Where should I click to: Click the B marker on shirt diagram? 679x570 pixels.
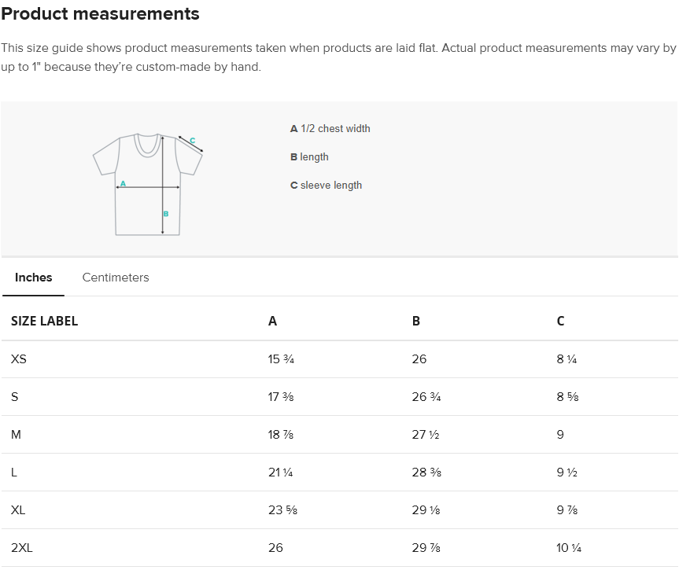point(166,214)
